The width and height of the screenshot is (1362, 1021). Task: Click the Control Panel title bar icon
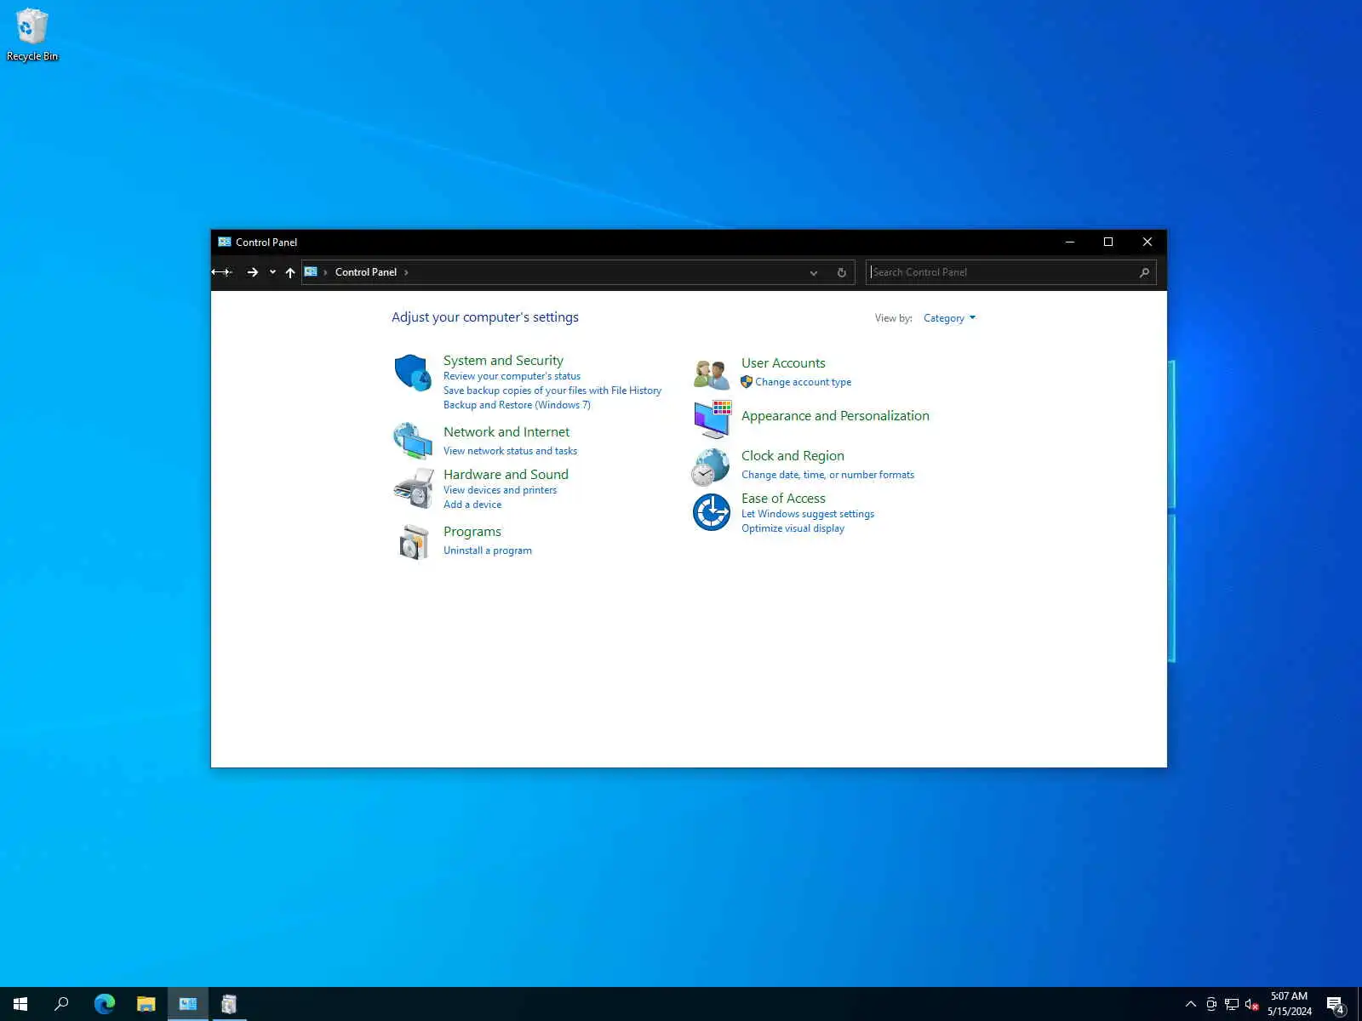(x=225, y=242)
